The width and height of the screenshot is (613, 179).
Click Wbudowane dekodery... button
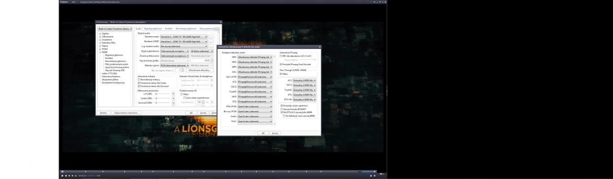[199, 70]
